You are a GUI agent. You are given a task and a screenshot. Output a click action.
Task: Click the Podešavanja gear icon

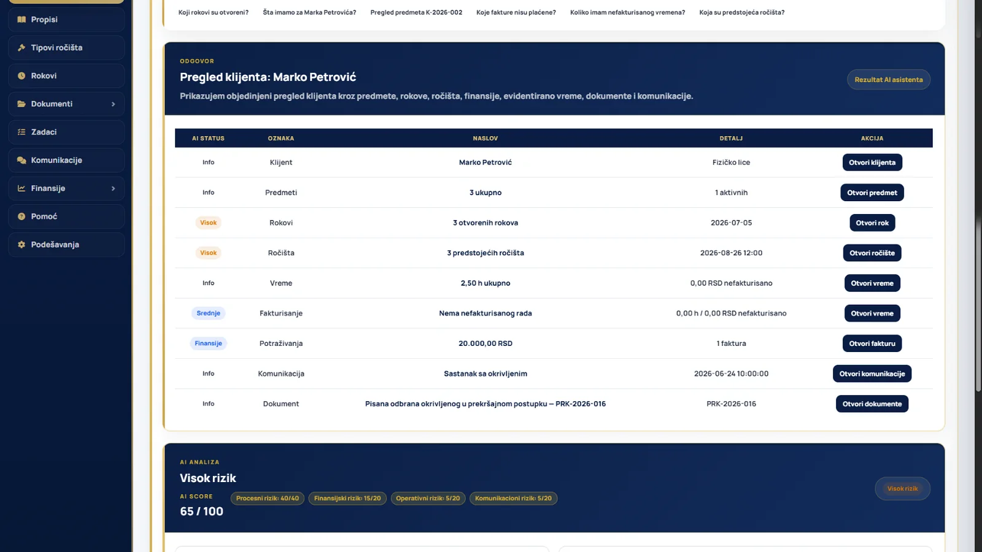[x=21, y=245]
